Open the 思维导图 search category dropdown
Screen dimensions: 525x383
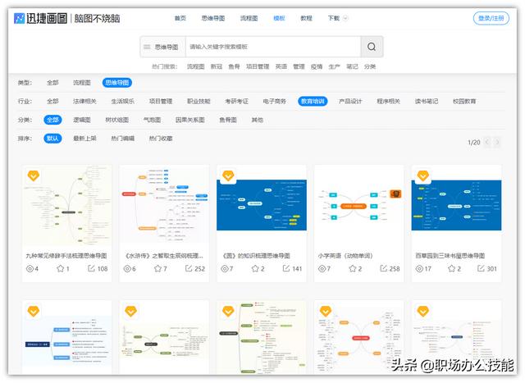click(x=162, y=47)
